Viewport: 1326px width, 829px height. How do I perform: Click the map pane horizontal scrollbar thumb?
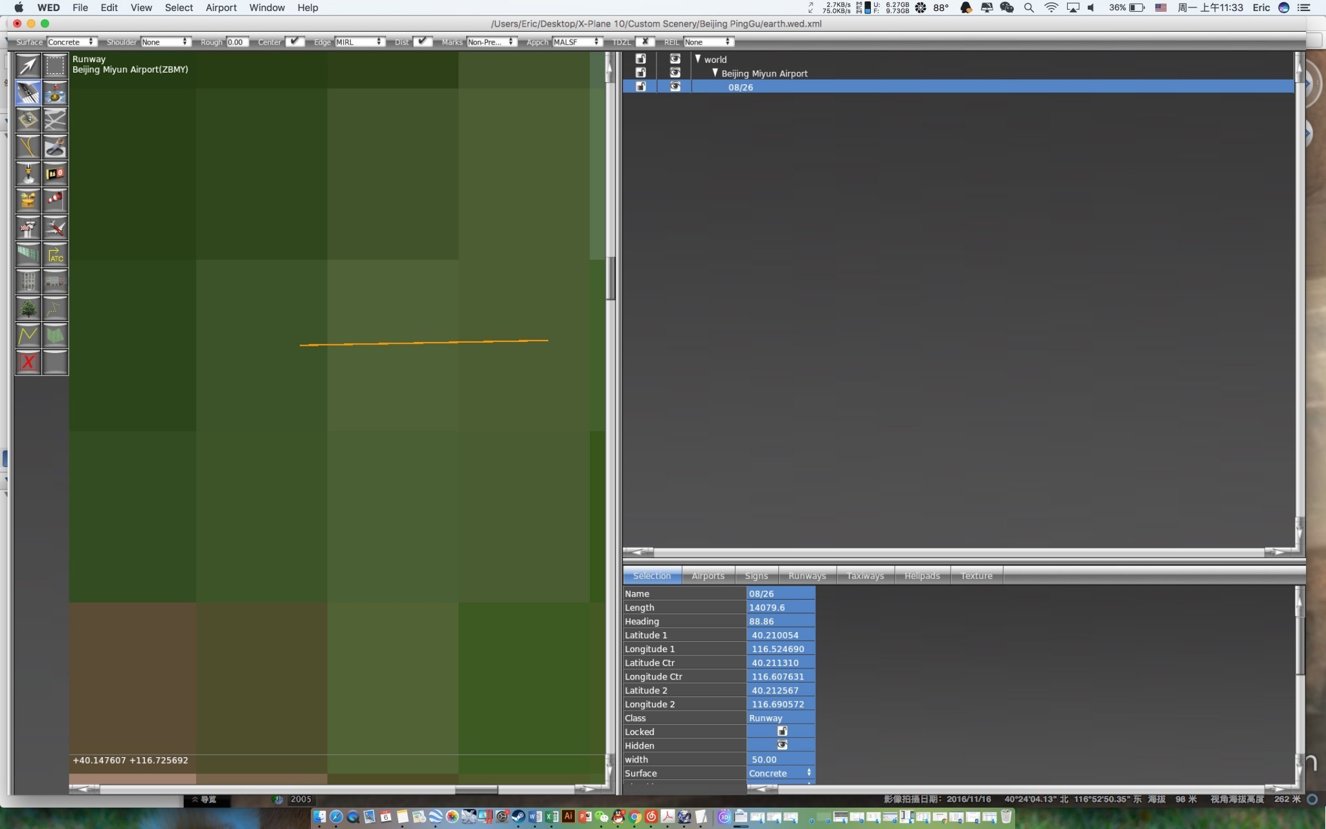[476, 789]
